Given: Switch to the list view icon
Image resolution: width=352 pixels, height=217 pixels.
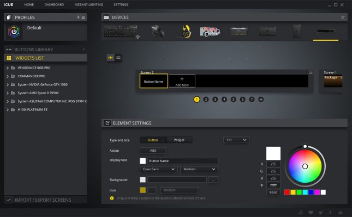Looking at the screenshot, I should (x=118, y=58).
